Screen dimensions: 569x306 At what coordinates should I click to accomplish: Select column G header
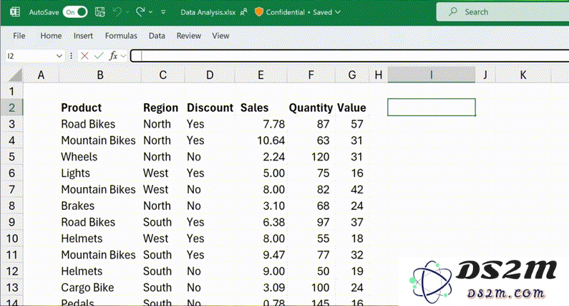click(351, 75)
